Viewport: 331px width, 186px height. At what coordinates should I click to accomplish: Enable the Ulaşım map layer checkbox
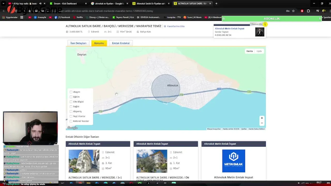pos(71,92)
